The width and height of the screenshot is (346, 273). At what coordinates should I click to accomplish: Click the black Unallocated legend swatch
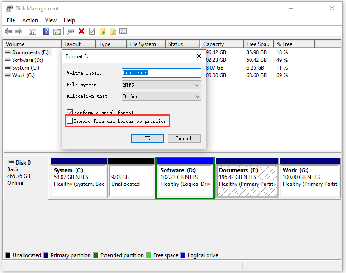click(x=8, y=255)
